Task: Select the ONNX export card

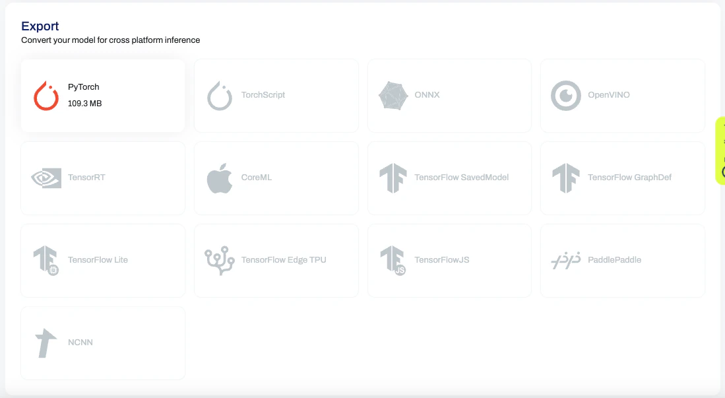Action: tap(449, 95)
